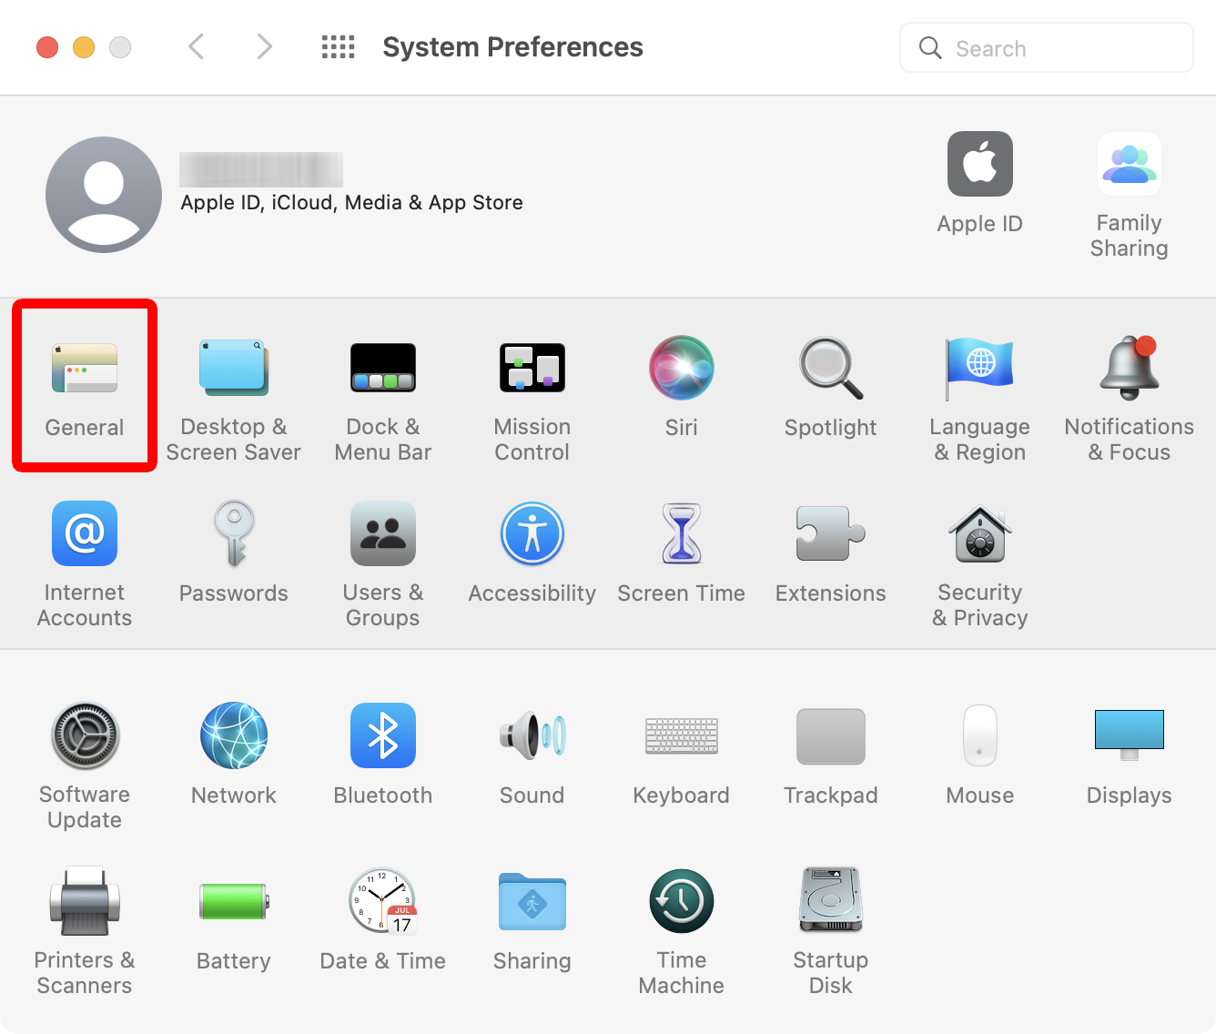This screenshot has height=1034, width=1216.
Task: Click the user profile avatar
Action: (x=103, y=194)
